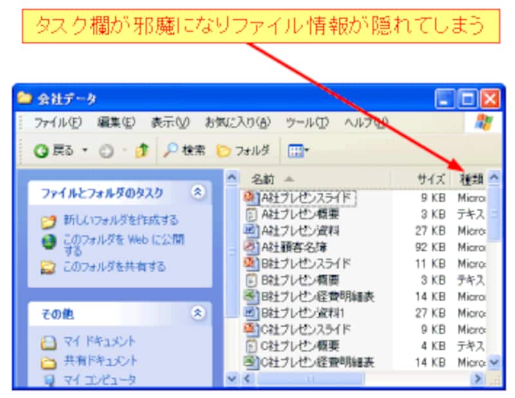
Task: Select the file name B社プレゼン資料1
Action: coord(302,312)
